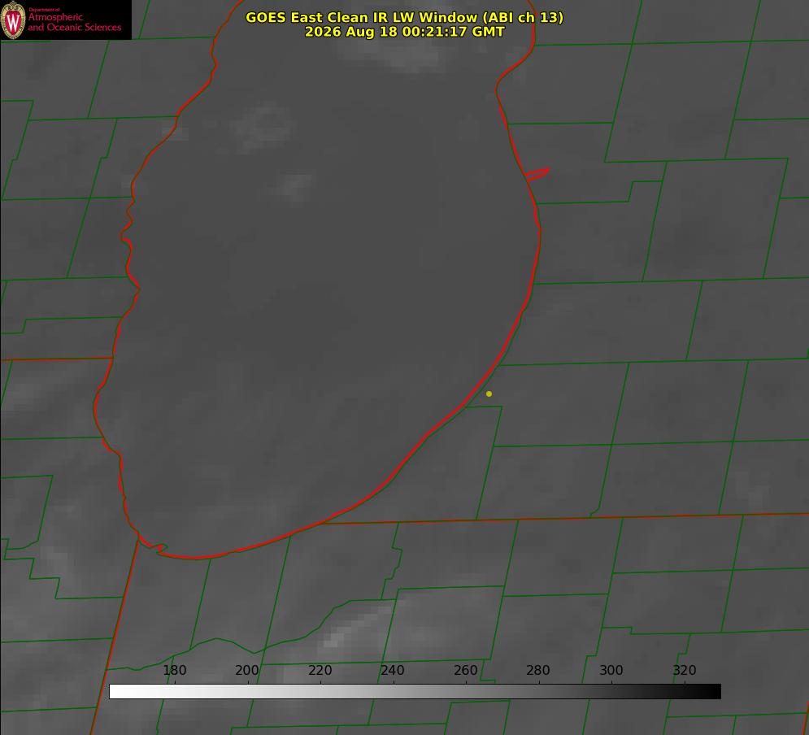809x735 pixels.
Task: Click the yellow dot marker near the lake shore
Action: click(x=489, y=394)
